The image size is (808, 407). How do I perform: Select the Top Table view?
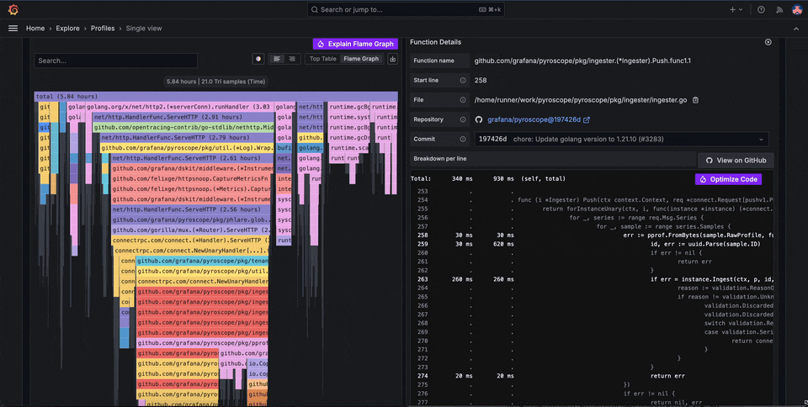[322, 59]
